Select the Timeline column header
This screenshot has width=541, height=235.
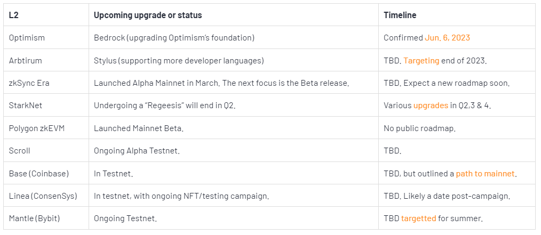point(457,15)
